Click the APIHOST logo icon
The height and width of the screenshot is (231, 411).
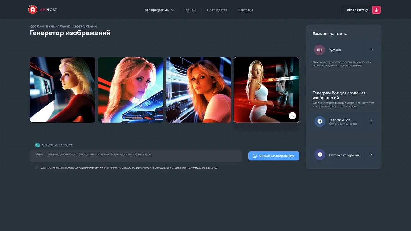[33, 10]
